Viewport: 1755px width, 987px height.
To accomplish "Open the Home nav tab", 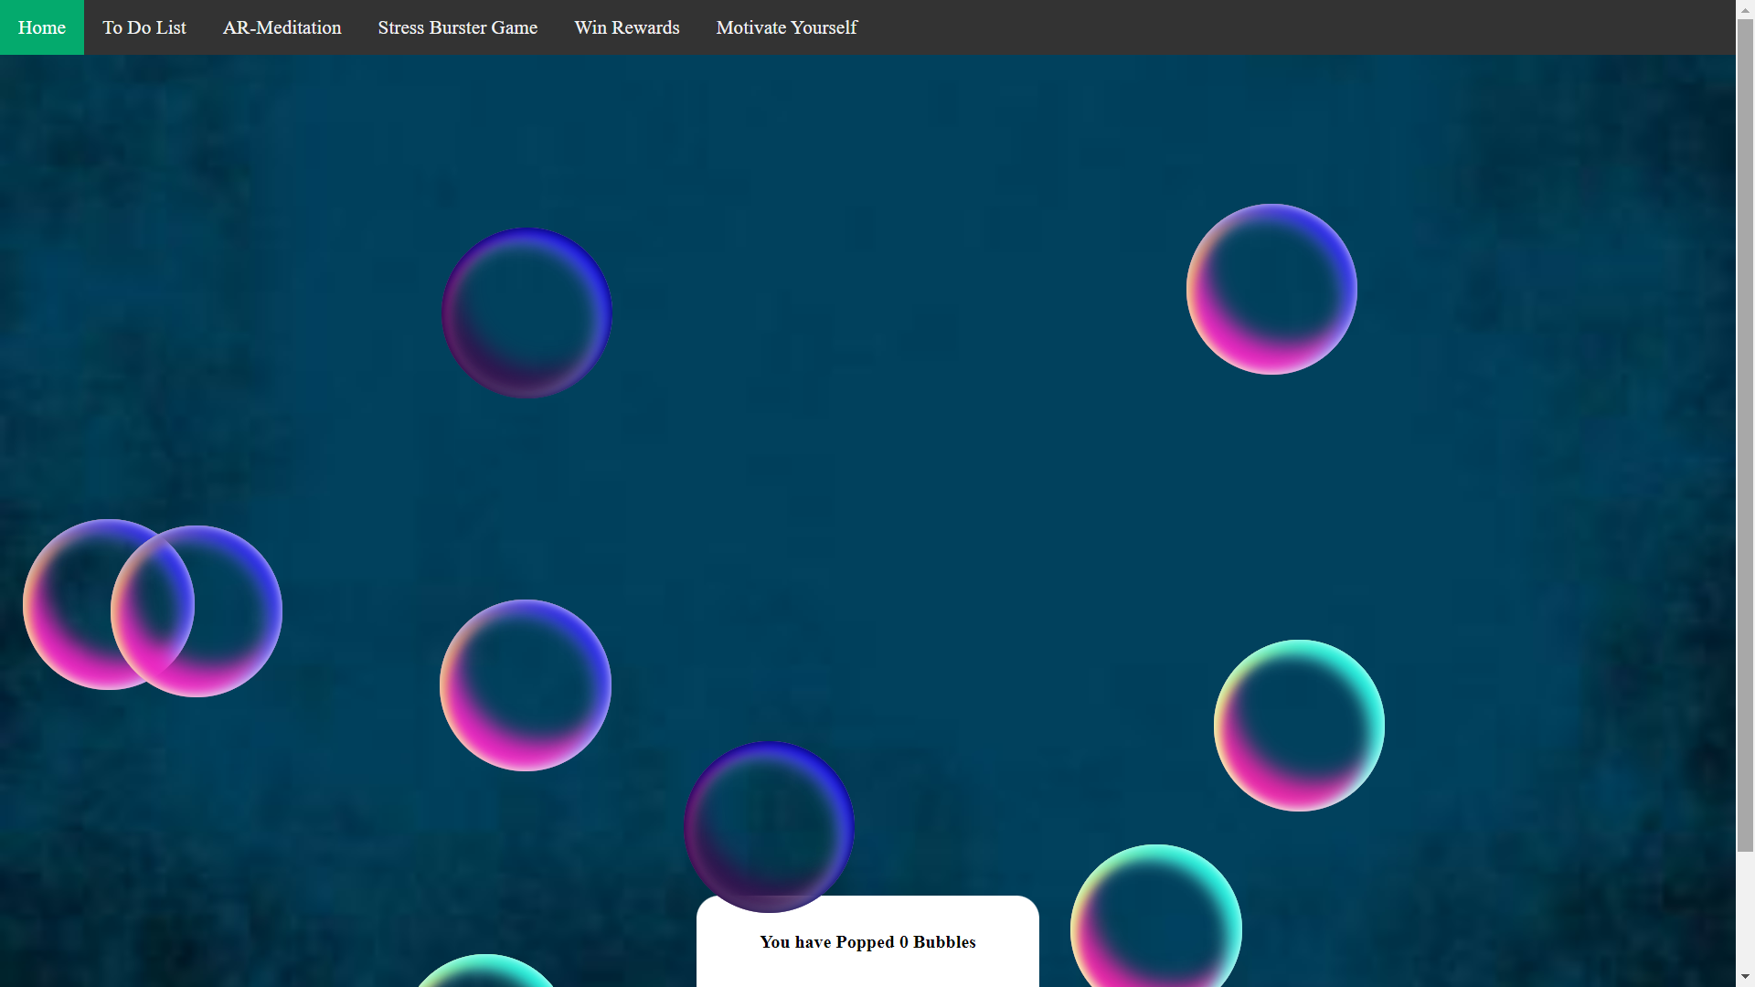I will click(42, 27).
